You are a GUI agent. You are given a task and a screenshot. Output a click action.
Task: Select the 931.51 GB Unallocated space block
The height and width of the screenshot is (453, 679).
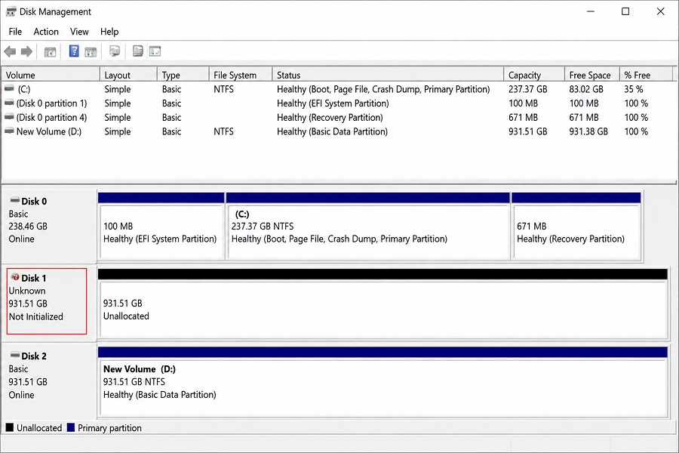pyautogui.click(x=383, y=303)
